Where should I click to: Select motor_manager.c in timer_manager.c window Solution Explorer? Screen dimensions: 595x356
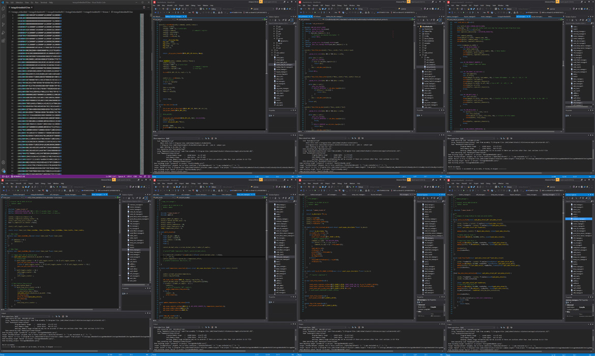point(135,207)
